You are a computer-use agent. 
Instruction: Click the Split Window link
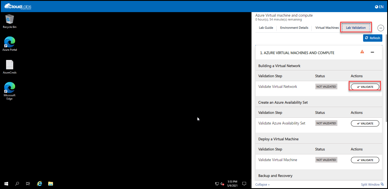click(372, 184)
